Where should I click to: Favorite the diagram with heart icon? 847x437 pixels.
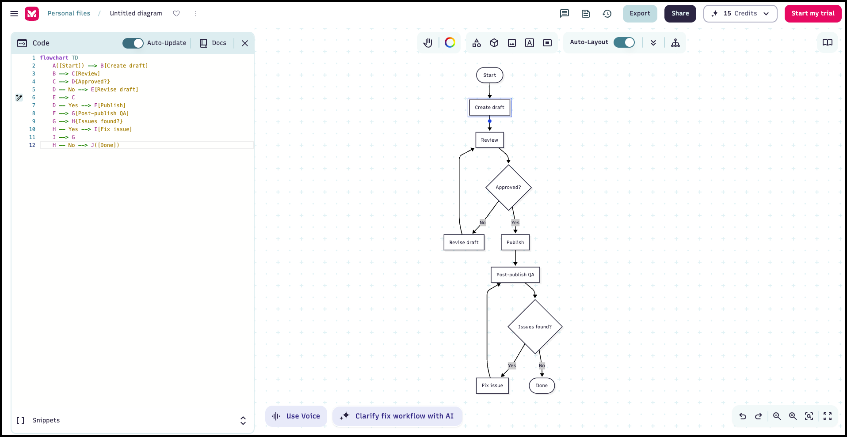176,14
